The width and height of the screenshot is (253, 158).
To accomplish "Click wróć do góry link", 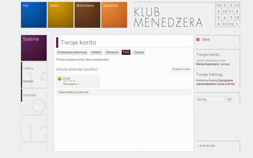I will coord(207,146).
